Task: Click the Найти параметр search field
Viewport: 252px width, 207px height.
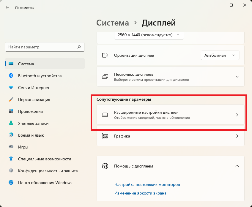Action: (41, 47)
